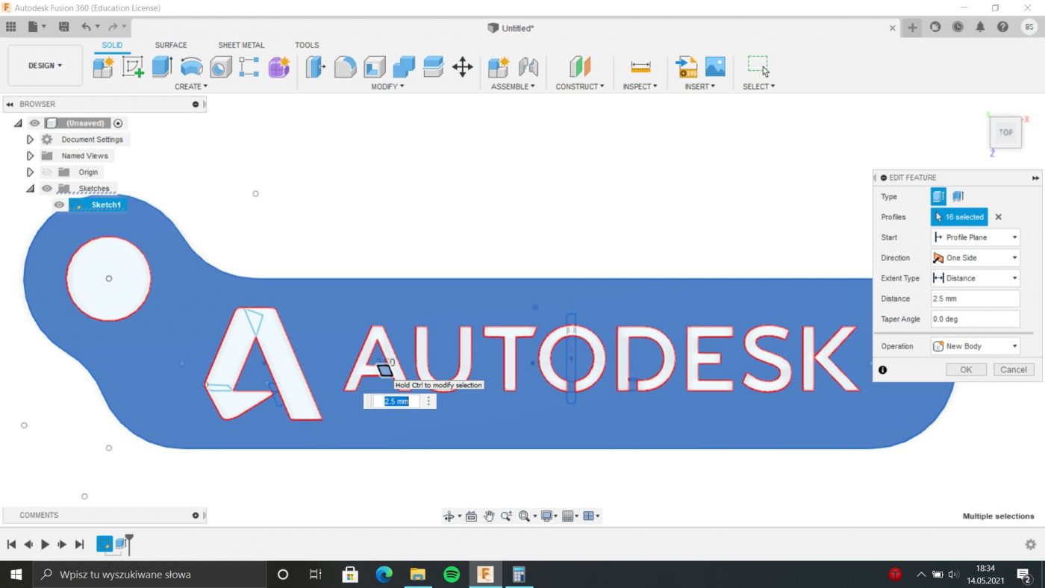
Task: Cancel the Edit Feature dialog
Action: pyautogui.click(x=1013, y=369)
